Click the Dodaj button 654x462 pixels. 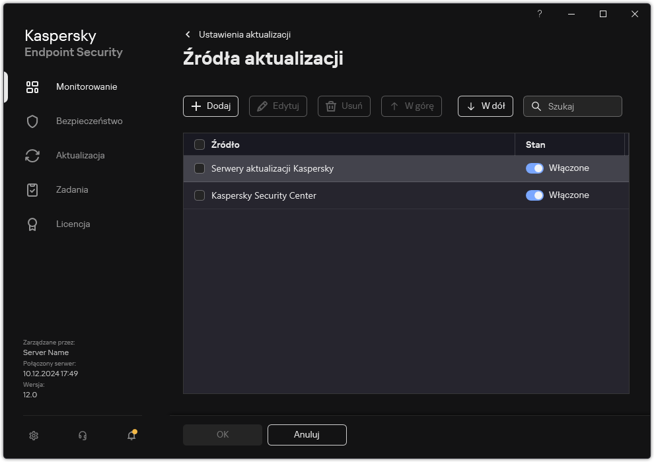[x=211, y=106]
